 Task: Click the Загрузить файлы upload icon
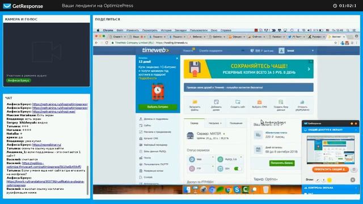pos(195,102)
